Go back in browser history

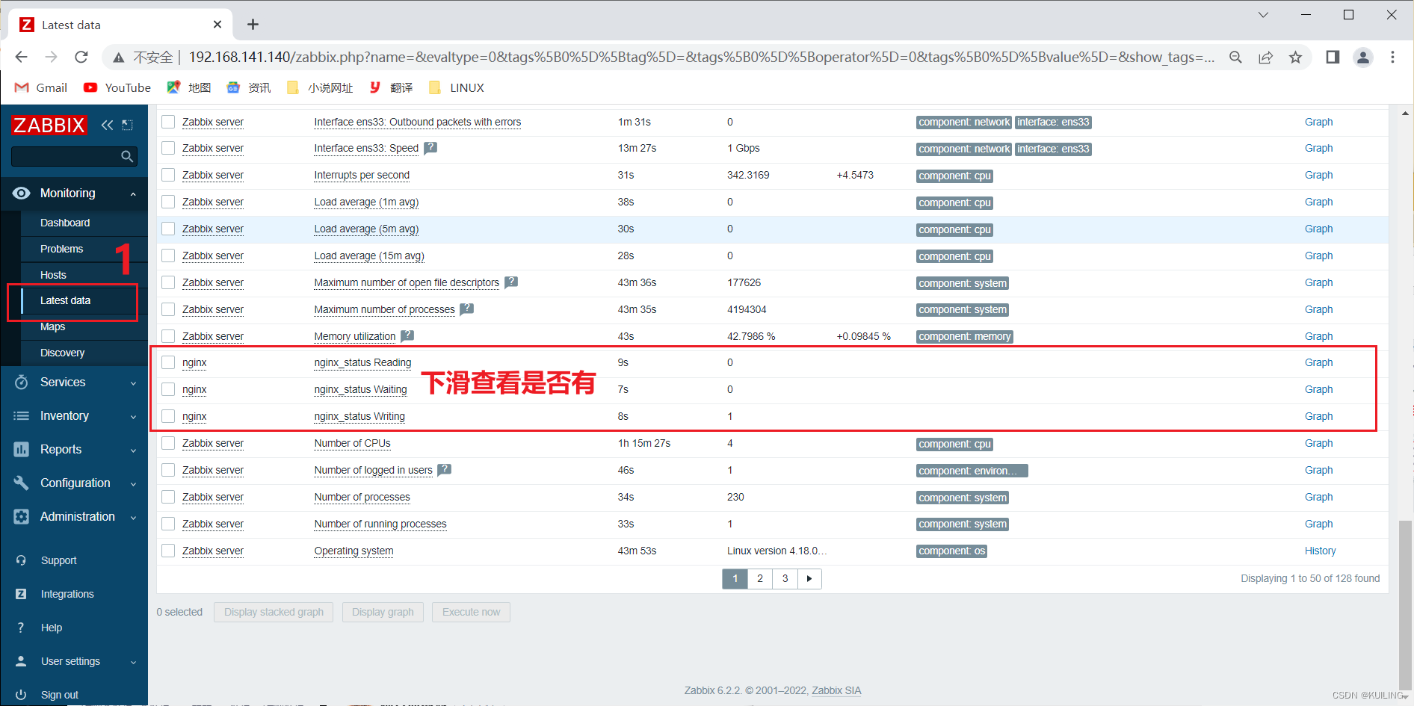22,57
